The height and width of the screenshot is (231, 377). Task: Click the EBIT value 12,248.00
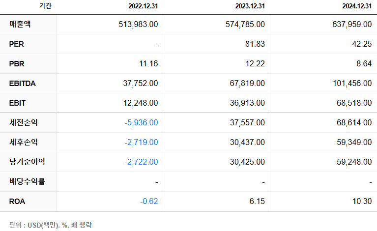[x=141, y=103]
